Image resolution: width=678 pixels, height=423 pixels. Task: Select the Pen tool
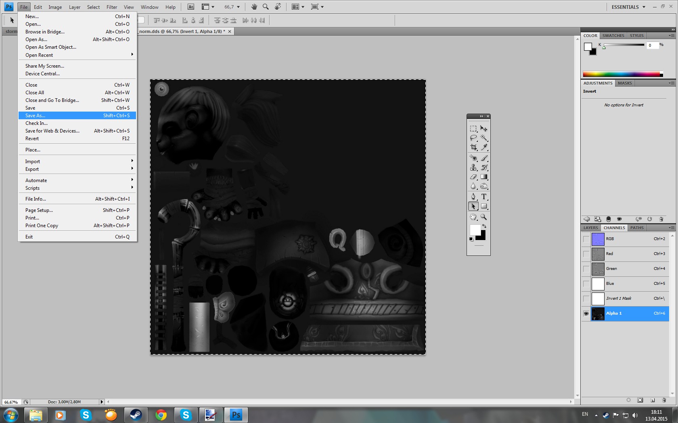tap(473, 197)
